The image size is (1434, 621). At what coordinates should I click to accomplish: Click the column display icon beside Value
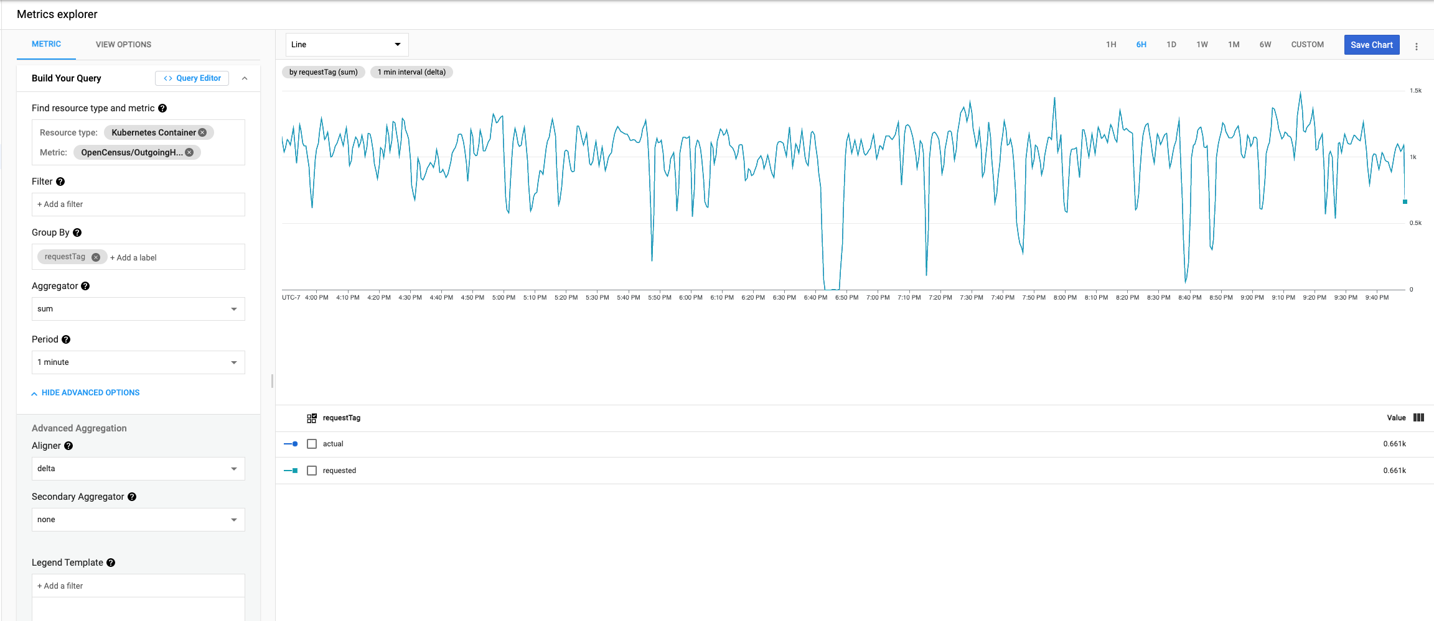pos(1418,417)
